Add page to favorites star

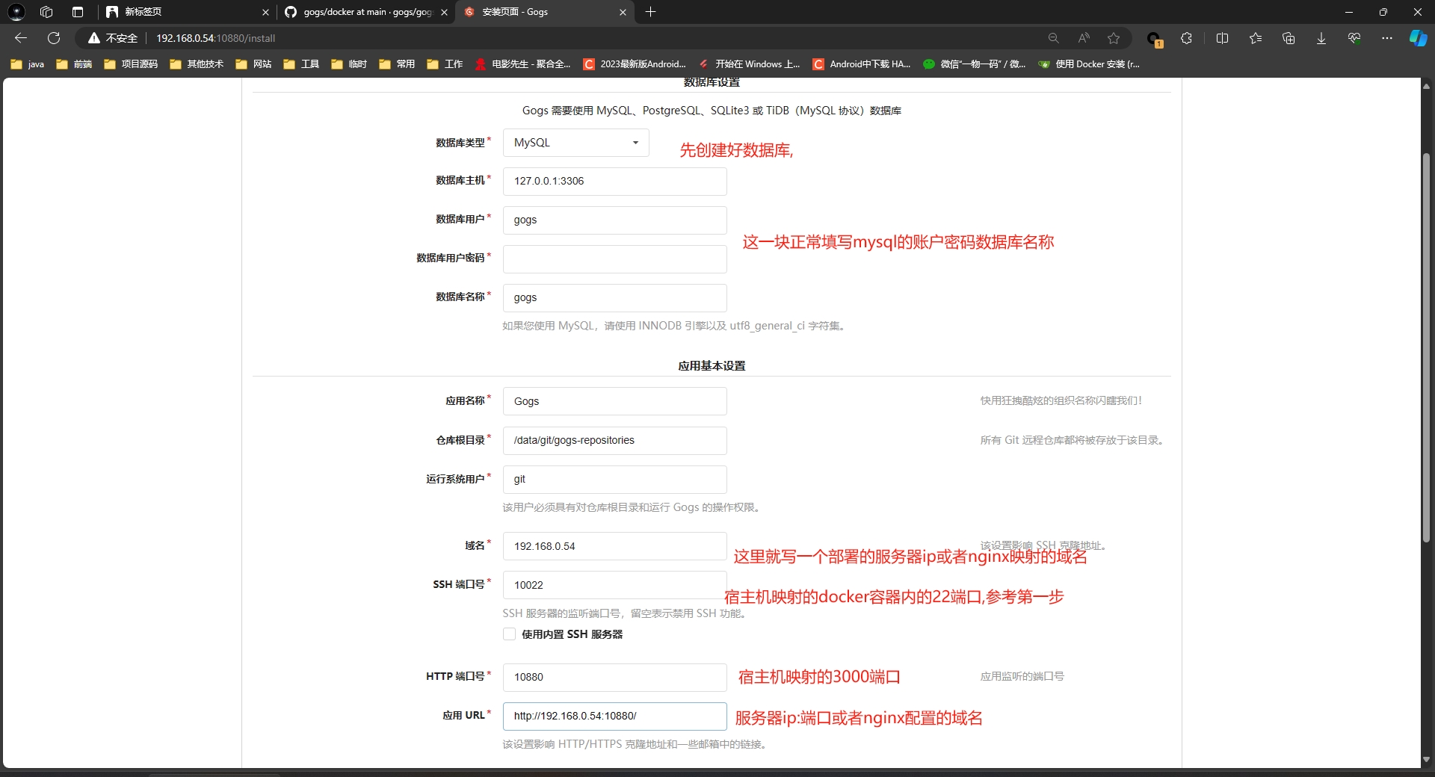pos(1114,38)
